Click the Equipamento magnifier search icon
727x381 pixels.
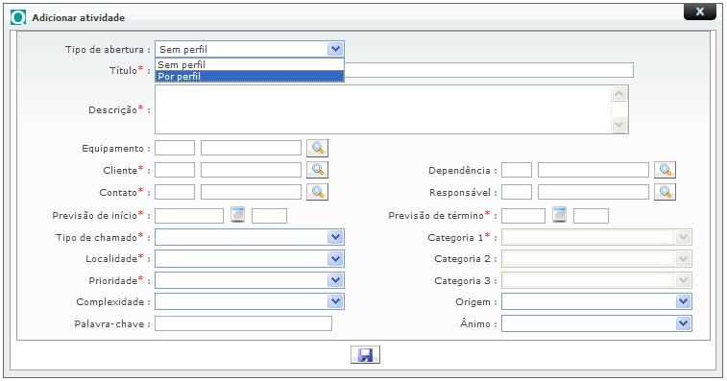[x=317, y=149]
